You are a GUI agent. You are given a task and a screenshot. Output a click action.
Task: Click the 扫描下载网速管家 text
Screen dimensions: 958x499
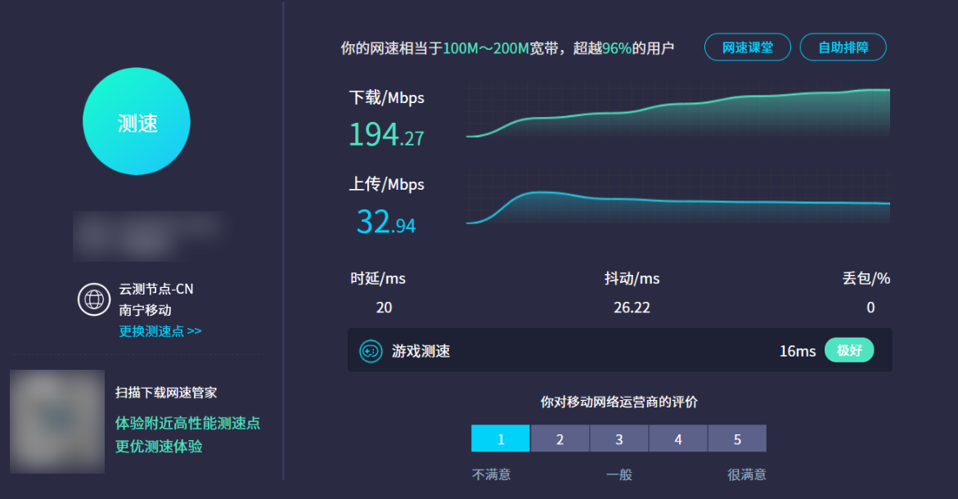click(166, 393)
